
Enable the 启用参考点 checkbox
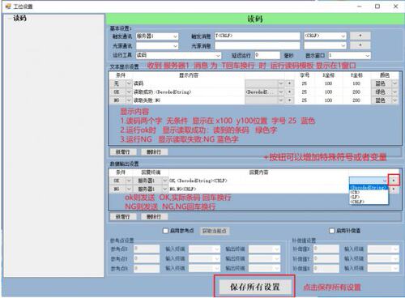tap(165, 231)
